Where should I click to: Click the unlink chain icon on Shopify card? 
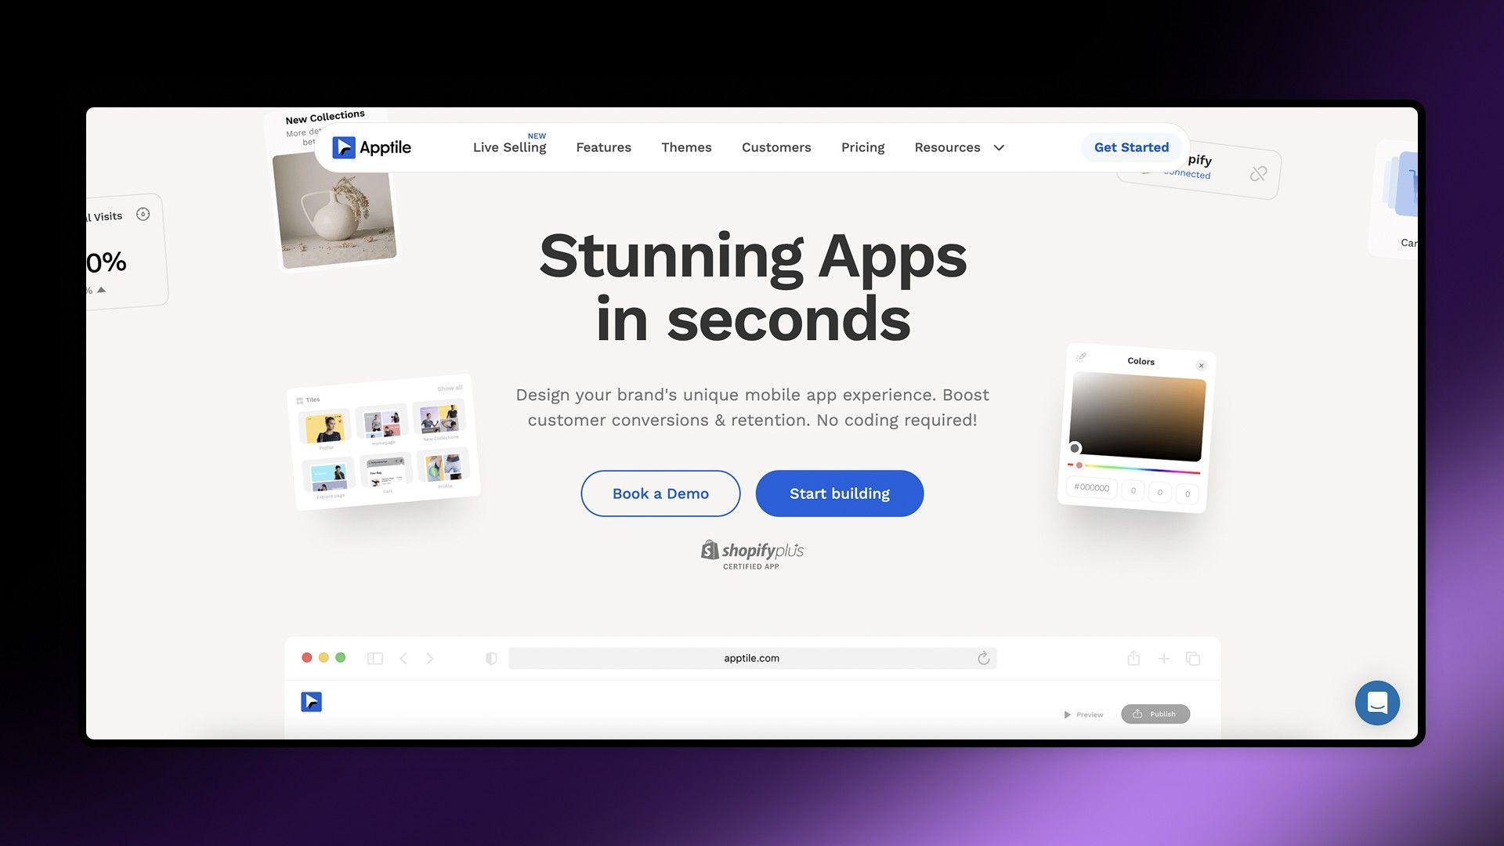pyautogui.click(x=1258, y=174)
